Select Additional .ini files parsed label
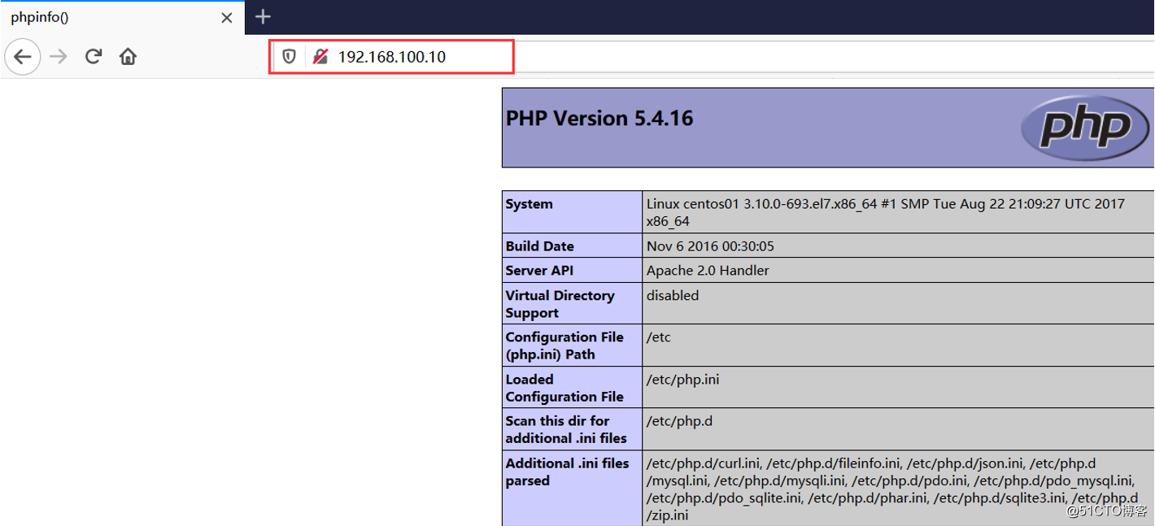 567,472
